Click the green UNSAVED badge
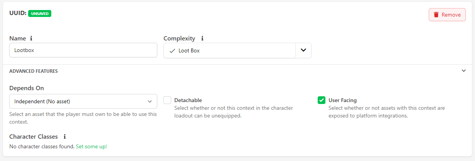 [40, 13]
